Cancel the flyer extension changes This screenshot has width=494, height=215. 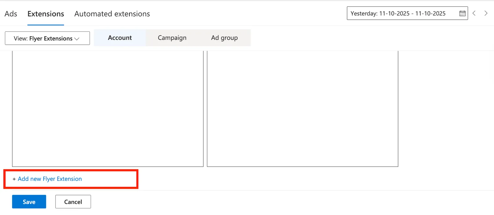73,202
